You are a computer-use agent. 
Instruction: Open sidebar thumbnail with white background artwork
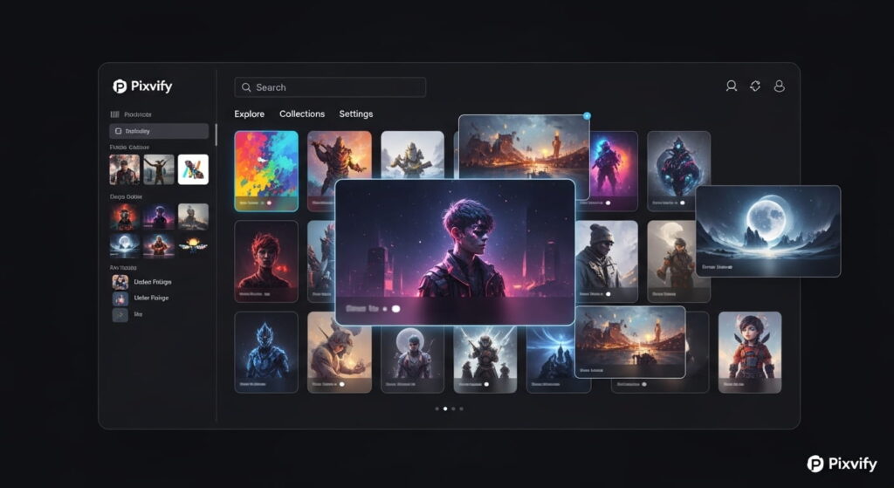(x=193, y=169)
